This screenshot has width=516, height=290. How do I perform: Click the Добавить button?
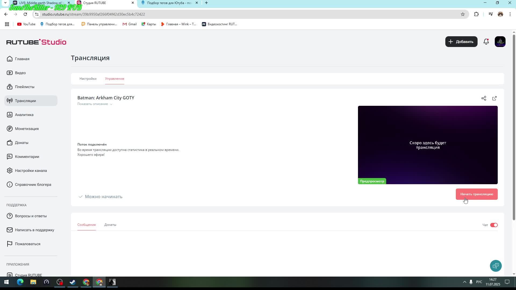pyautogui.click(x=461, y=42)
